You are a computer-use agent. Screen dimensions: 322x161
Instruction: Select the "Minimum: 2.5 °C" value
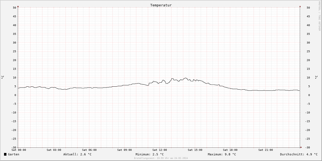click(x=149, y=154)
